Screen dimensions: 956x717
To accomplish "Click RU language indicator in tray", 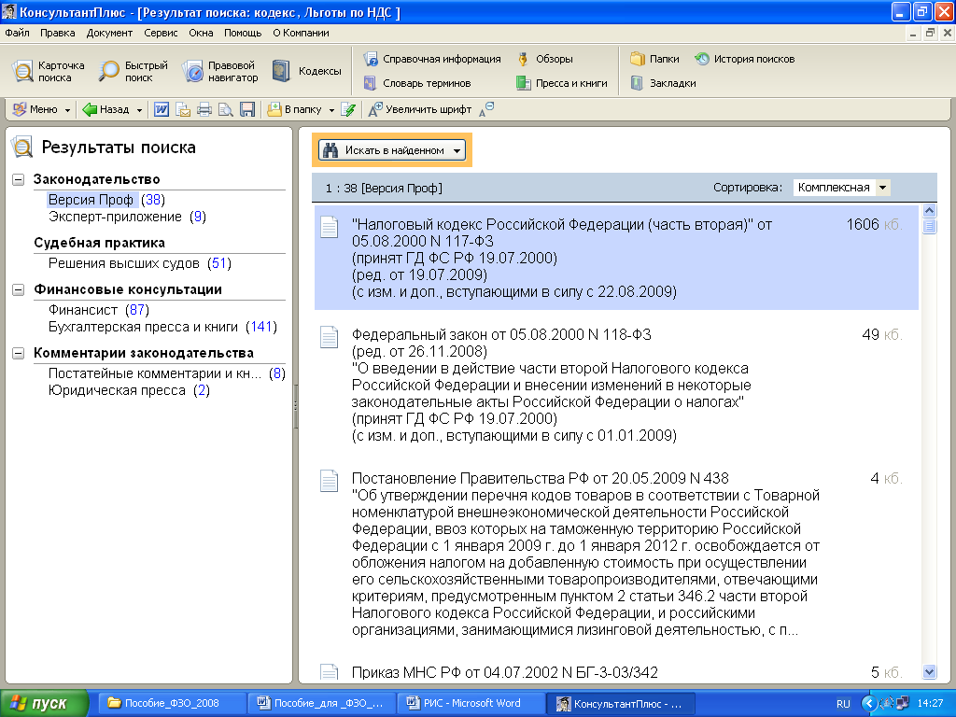I will (843, 704).
